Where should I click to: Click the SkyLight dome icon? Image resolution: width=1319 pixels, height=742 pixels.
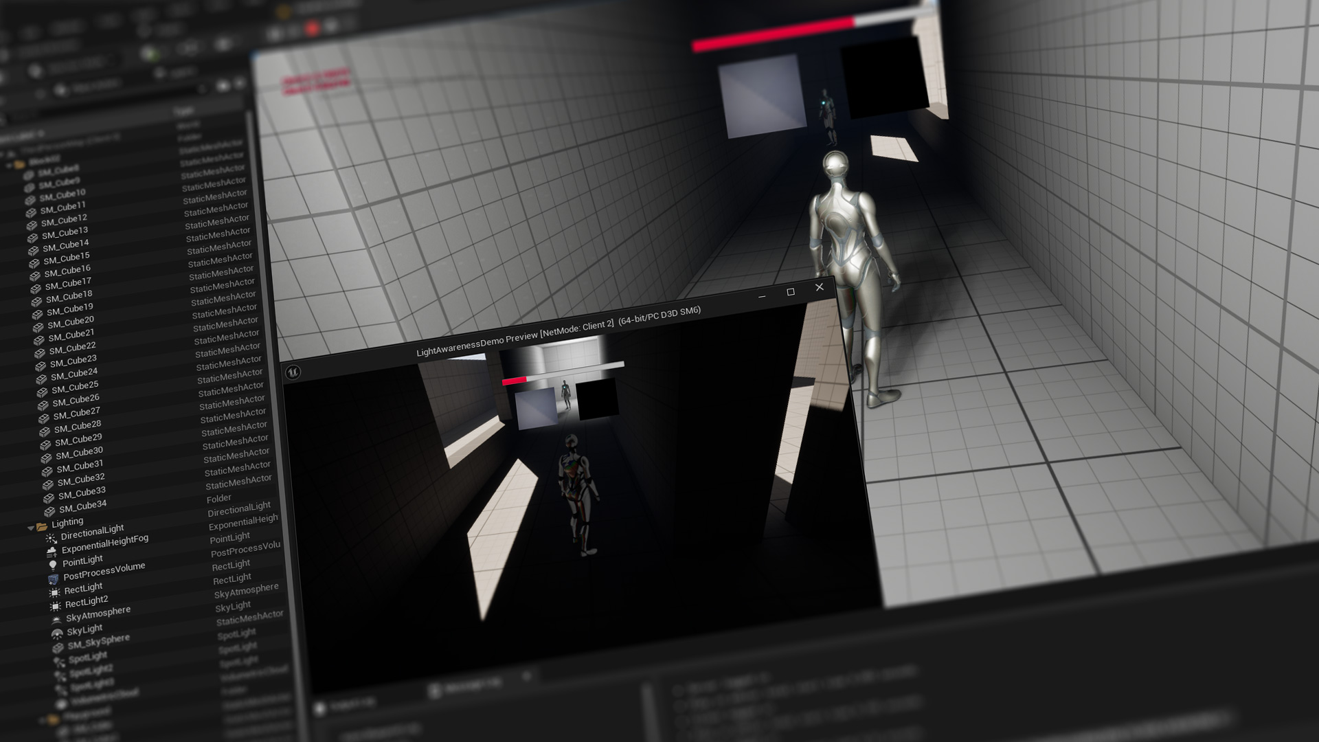coord(57,633)
